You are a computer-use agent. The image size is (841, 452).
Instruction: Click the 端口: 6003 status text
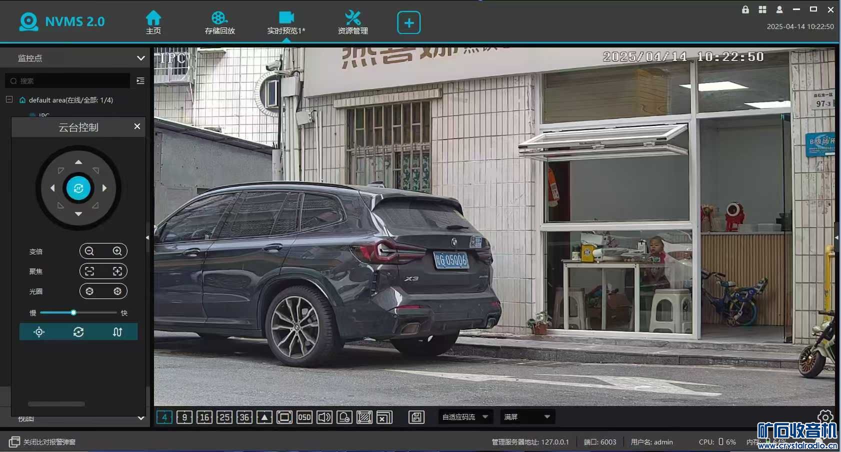point(600,442)
